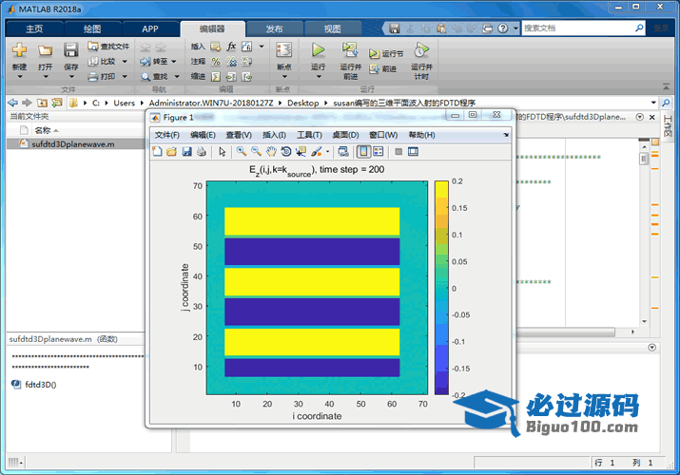
Task: Click the Run (运行) button in the editor ribbon
Action: 318,50
